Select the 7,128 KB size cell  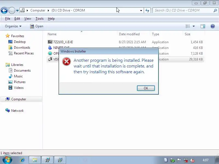click(197, 53)
